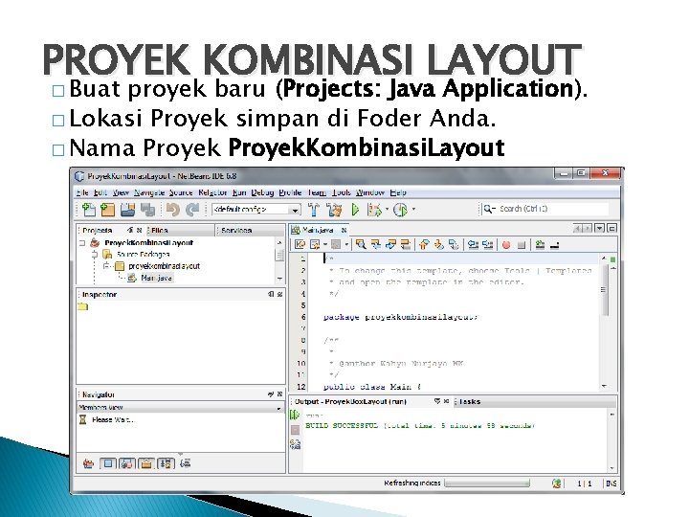Toggle Show Fields filter in Navigator

pyautogui.click(x=108, y=463)
